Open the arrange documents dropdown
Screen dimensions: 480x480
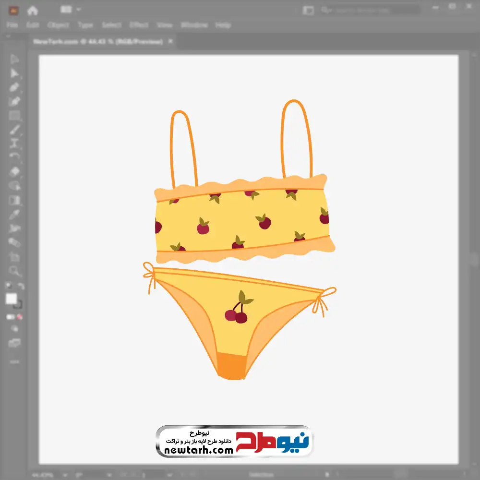pyautogui.click(x=72, y=10)
